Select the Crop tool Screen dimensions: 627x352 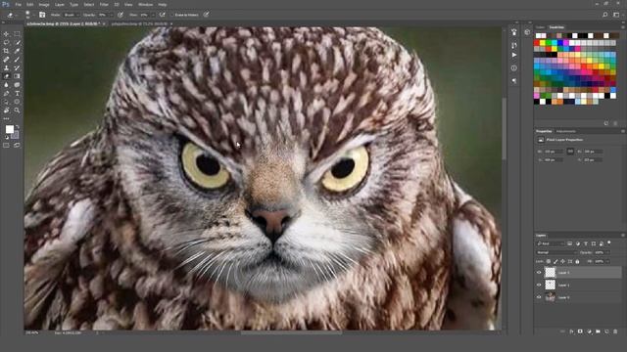coord(7,51)
